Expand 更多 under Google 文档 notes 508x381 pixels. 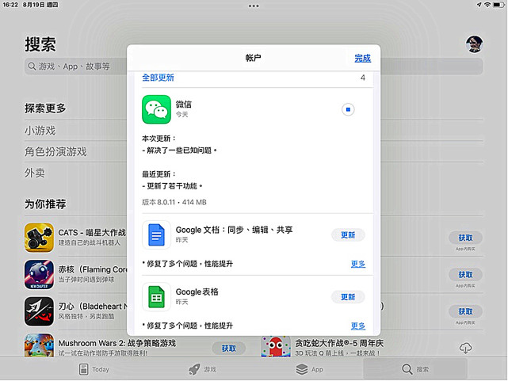(358, 264)
